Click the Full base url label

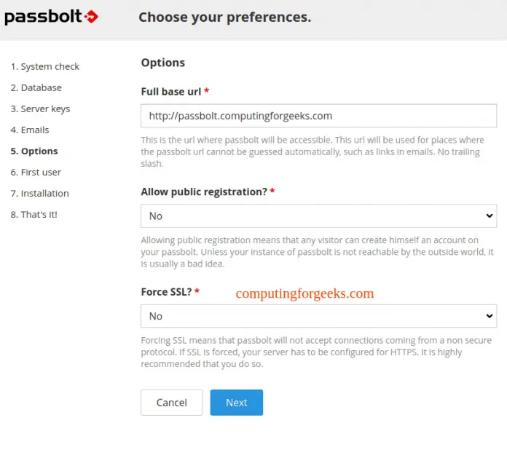point(172,92)
